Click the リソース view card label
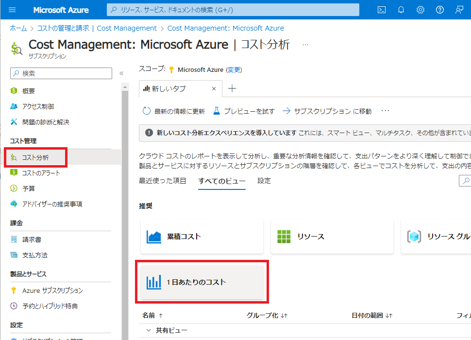The width and height of the screenshot is (471, 340). tap(311, 237)
